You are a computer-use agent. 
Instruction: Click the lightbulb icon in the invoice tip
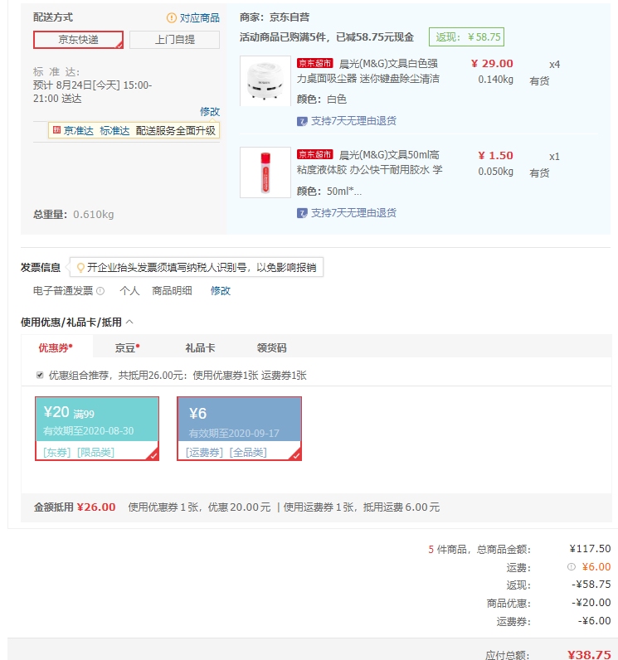coord(80,268)
